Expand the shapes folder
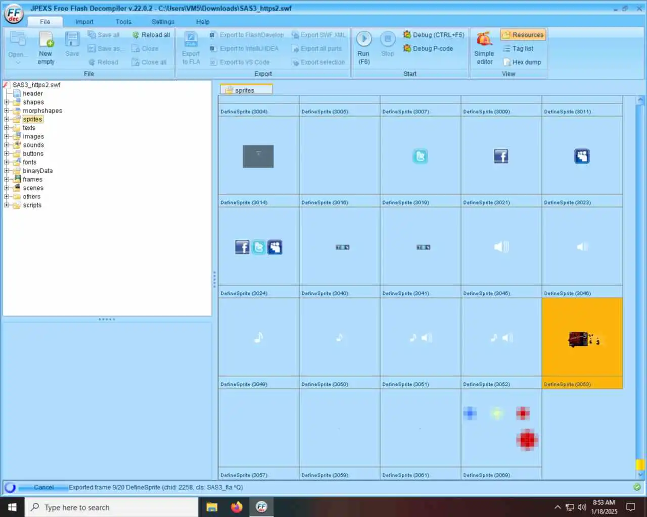647x517 pixels. click(x=7, y=102)
